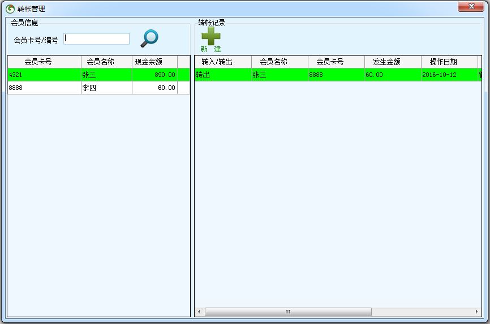Select the 转出 transfer record cell

223,75
